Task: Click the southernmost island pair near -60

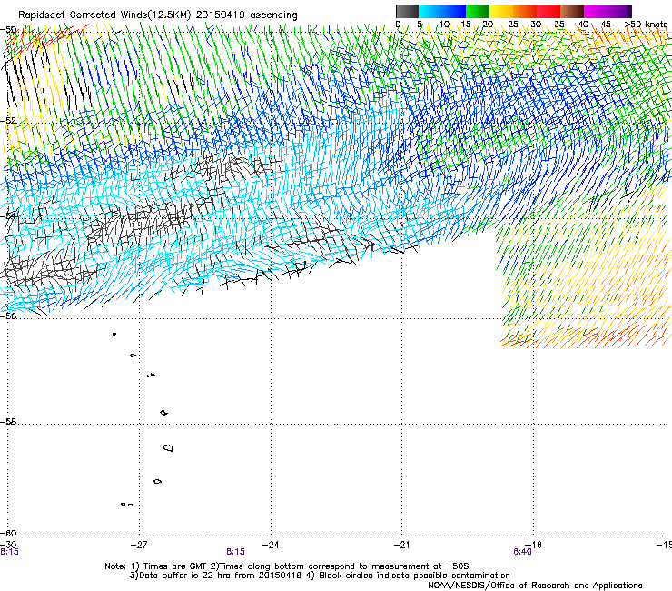Action: [x=127, y=505]
